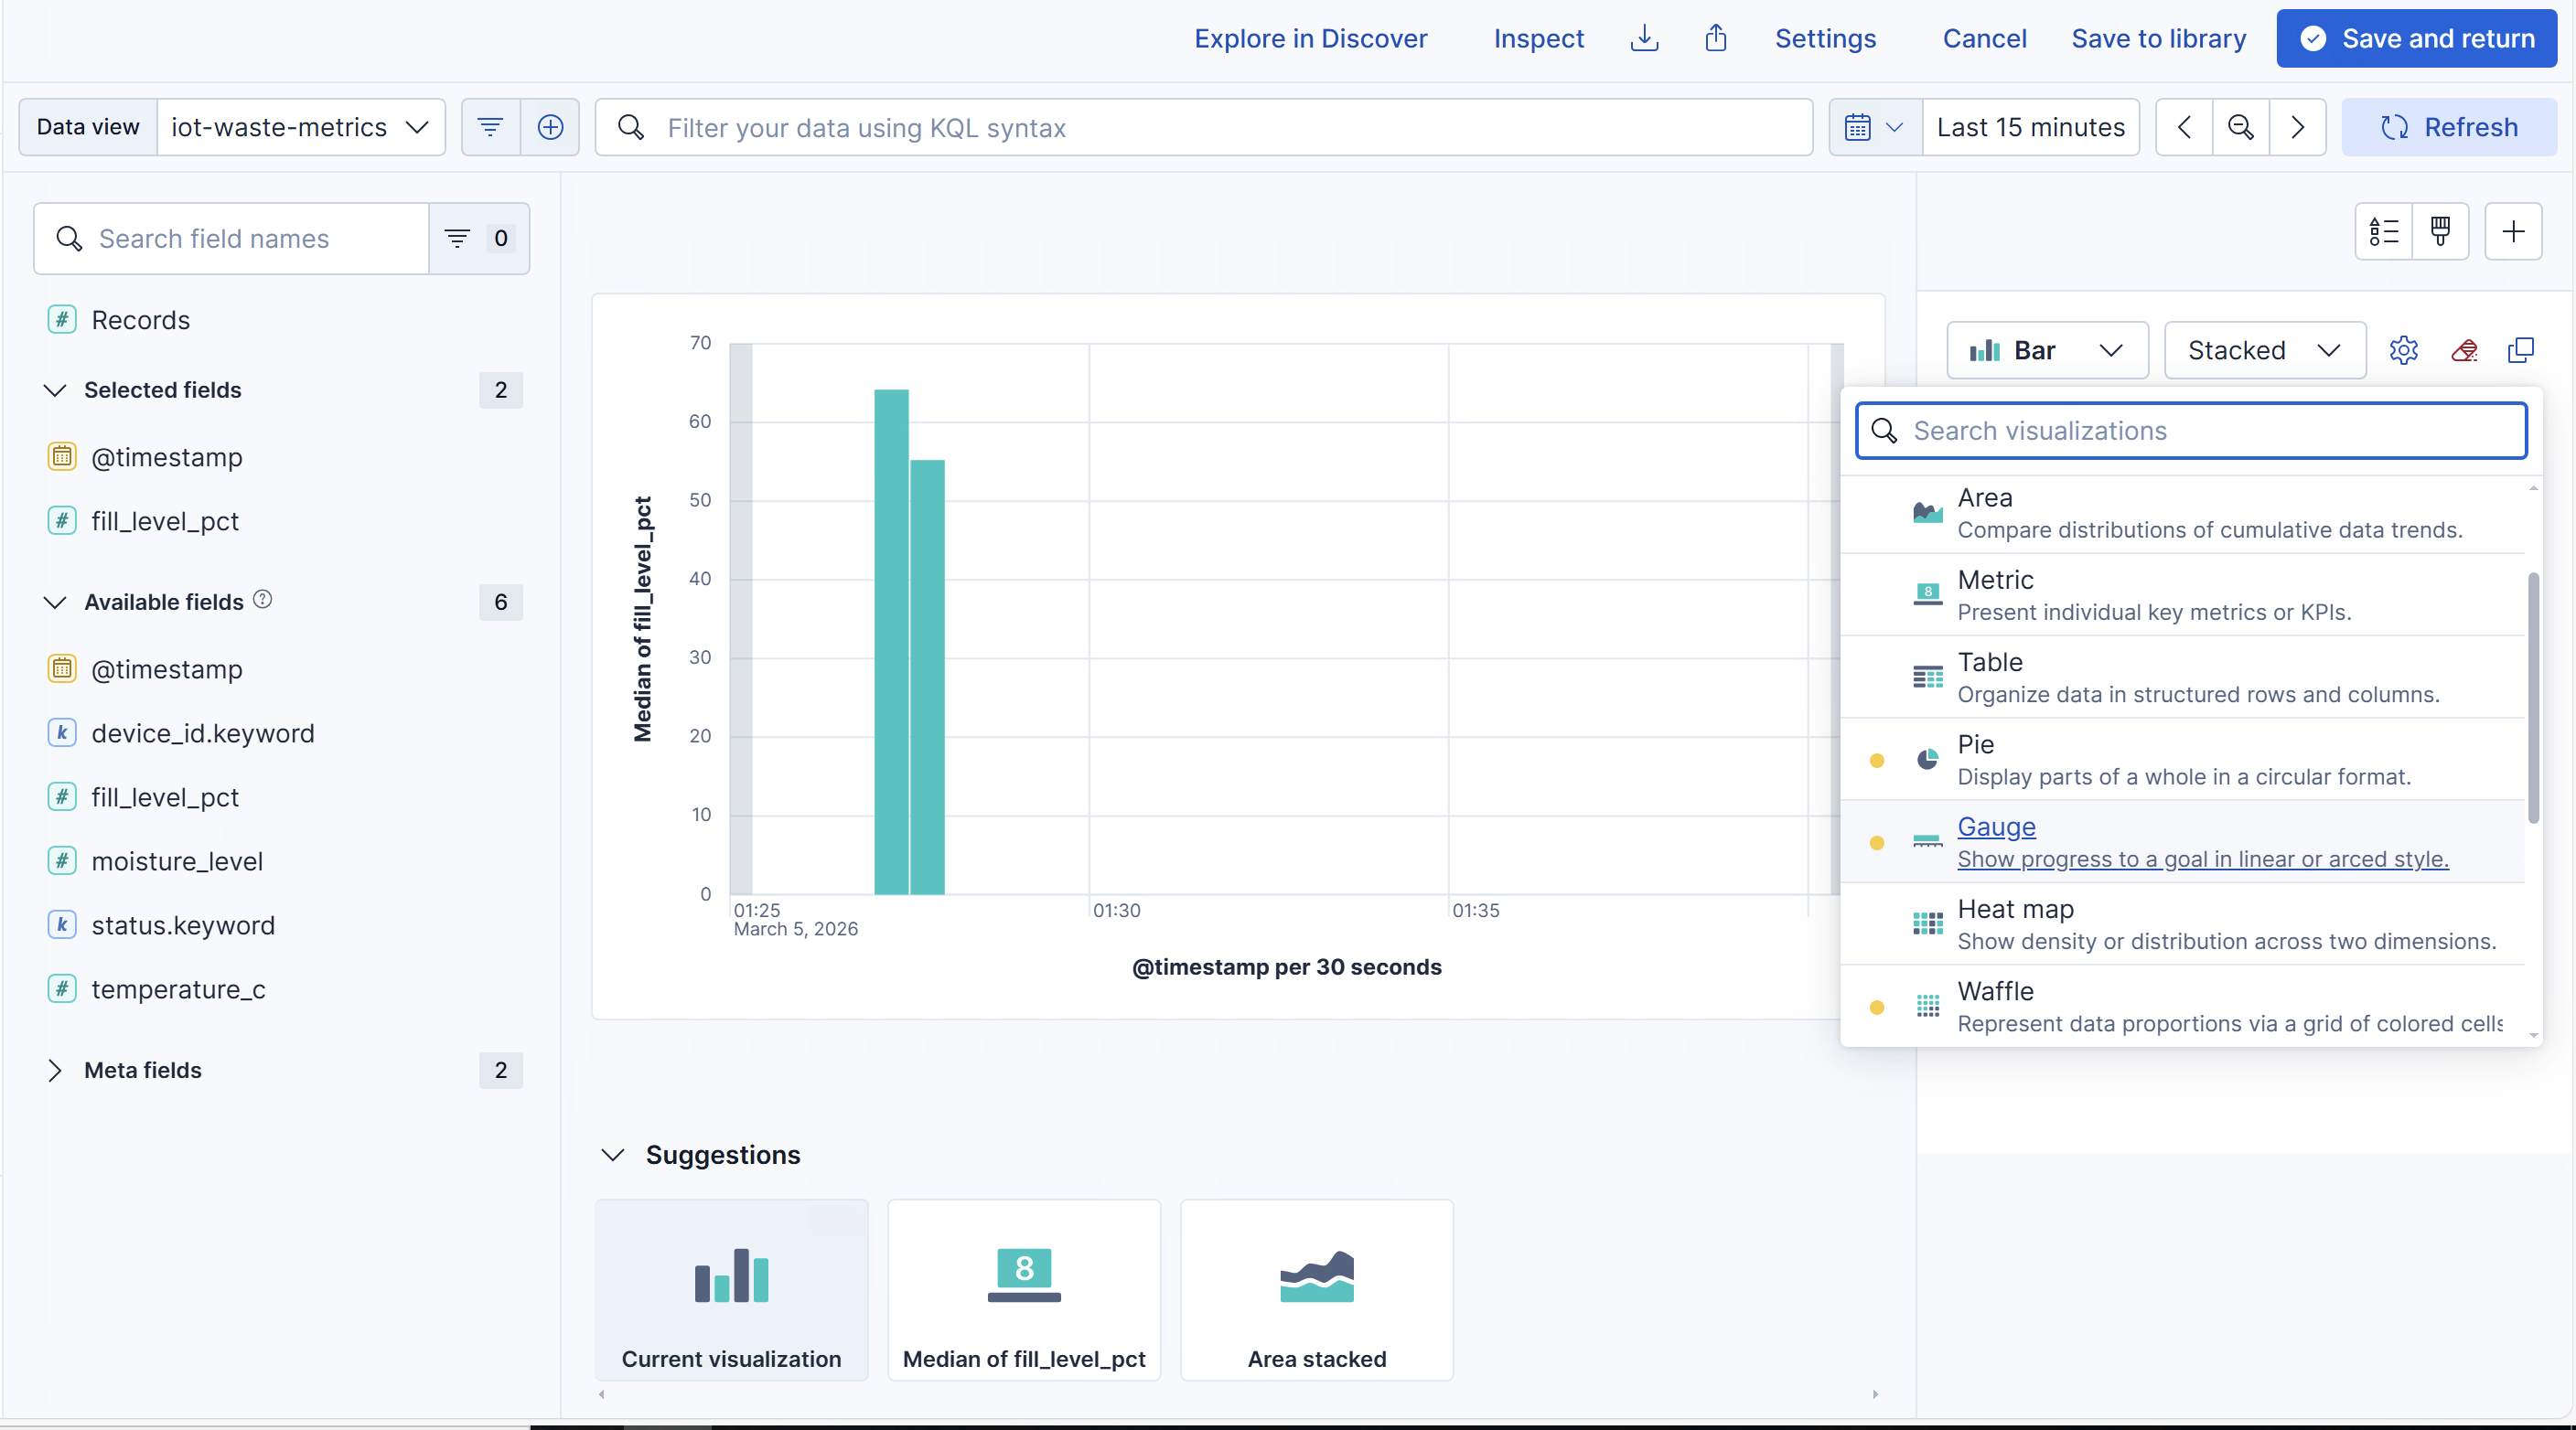Open the legend settings list icon
Screen dimensions: 2576x1430
pyautogui.click(x=2384, y=232)
